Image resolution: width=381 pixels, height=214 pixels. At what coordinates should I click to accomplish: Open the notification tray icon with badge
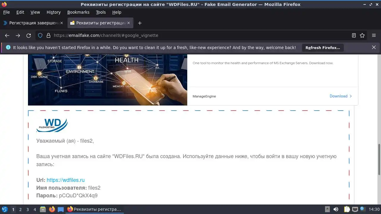tap(363, 209)
